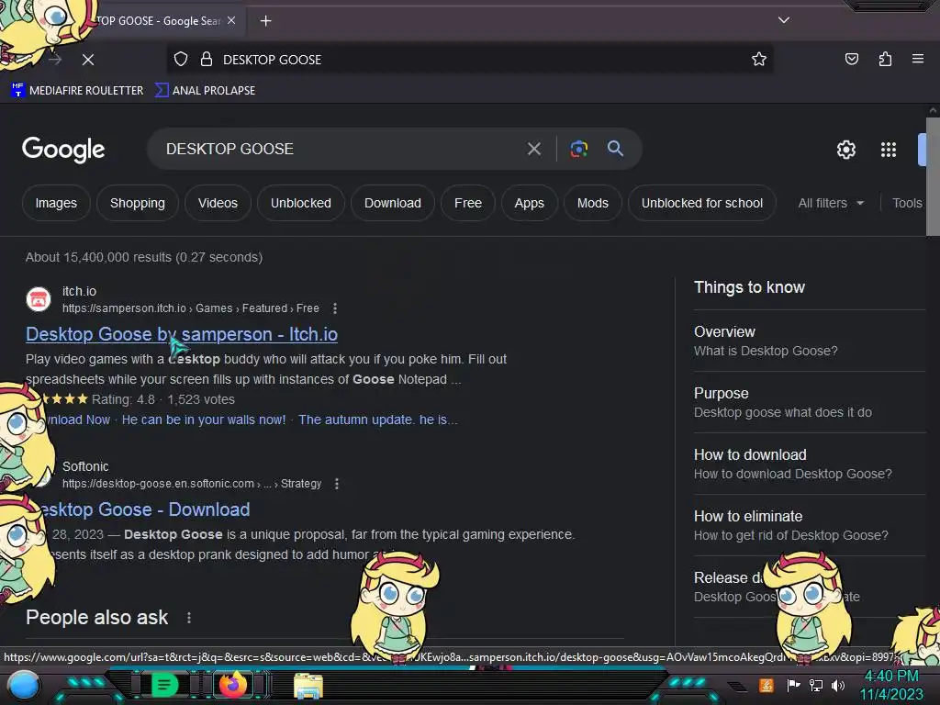Expand the Overview things to know item
The width and height of the screenshot is (940, 705).
810,341
